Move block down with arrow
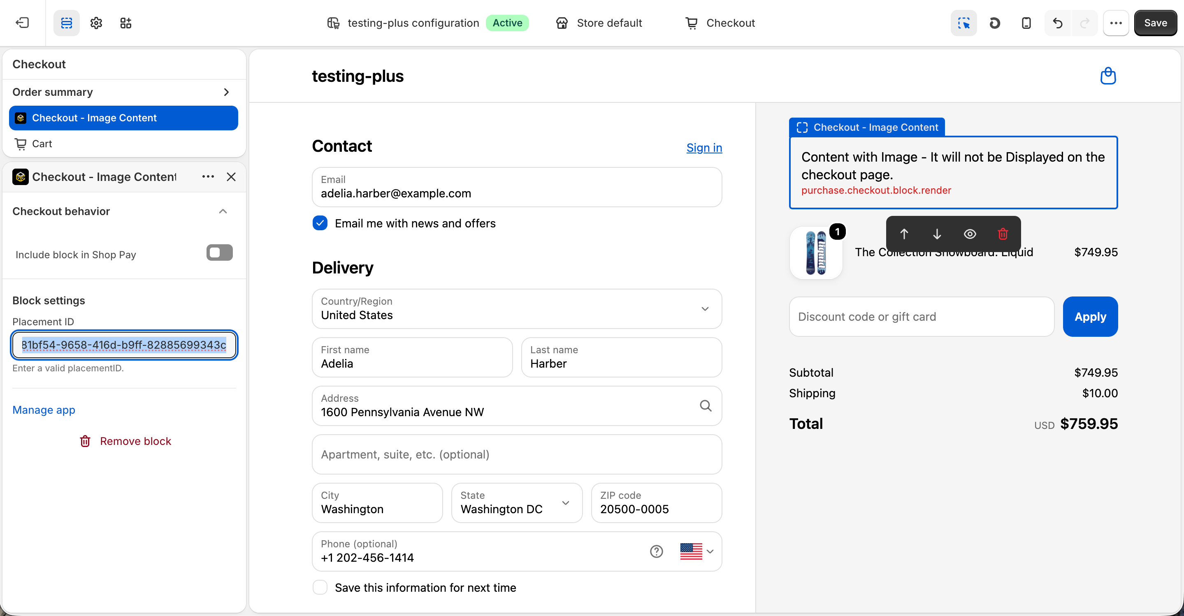The image size is (1184, 616). (x=937, y=234)
